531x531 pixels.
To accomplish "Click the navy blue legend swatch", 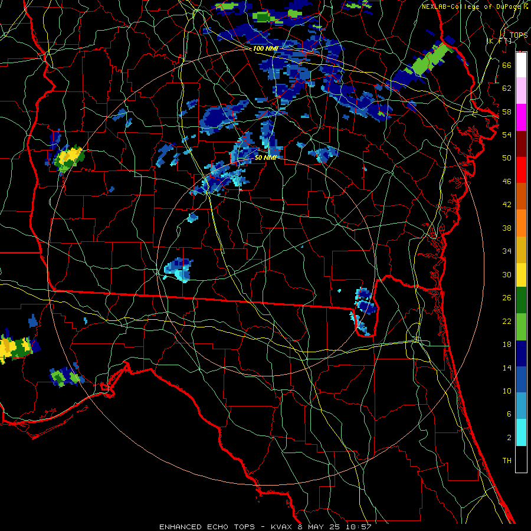I will (x=521, y=353).
